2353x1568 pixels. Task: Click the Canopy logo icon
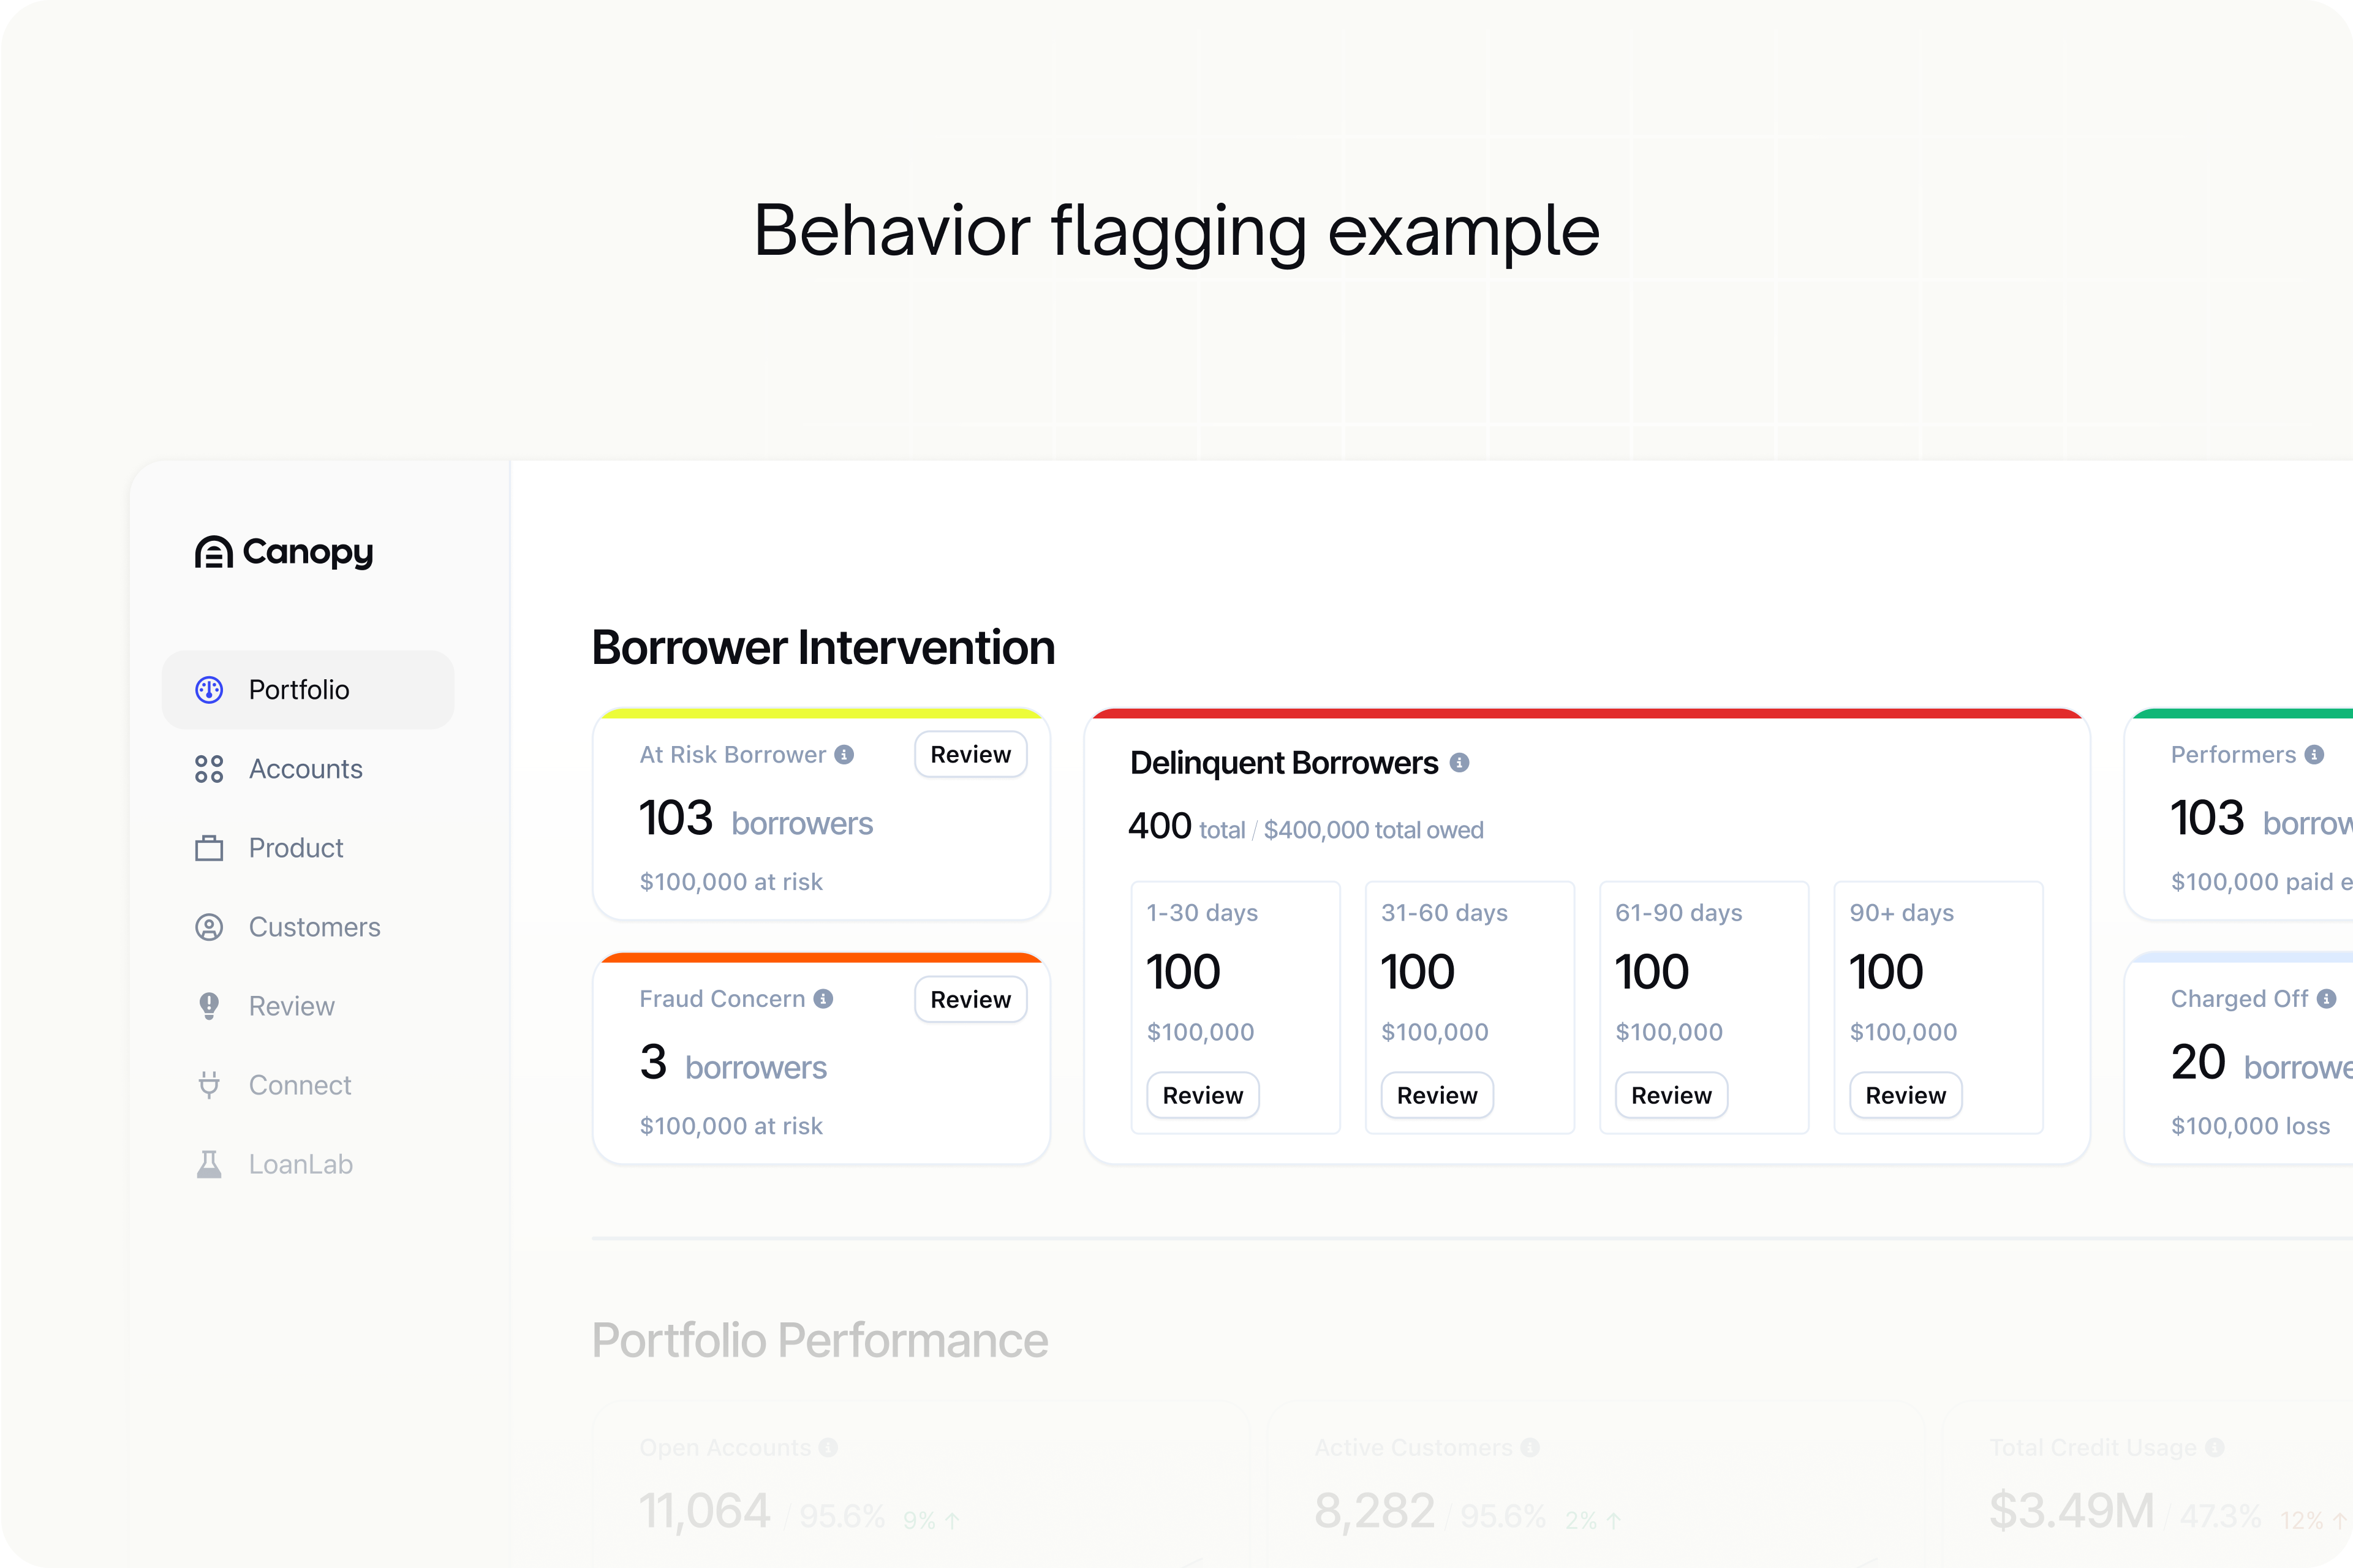(213, 552)
